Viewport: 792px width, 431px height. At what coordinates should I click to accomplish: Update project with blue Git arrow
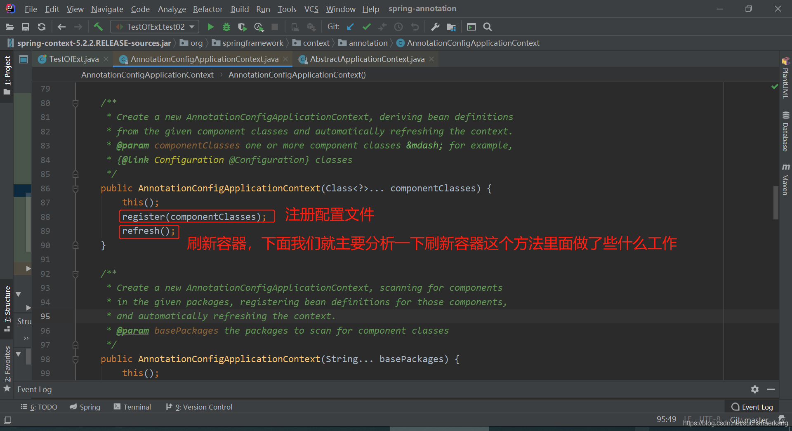[x=350, y=27]
